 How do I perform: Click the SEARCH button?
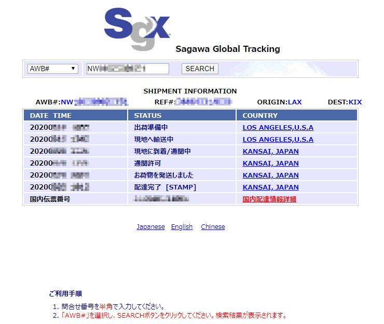[x=200, y=69]
